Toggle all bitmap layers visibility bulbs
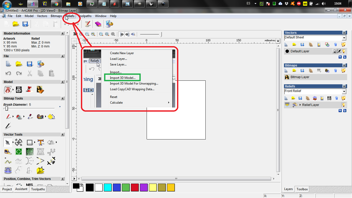 pyautogui.click(x=343, y=70)
